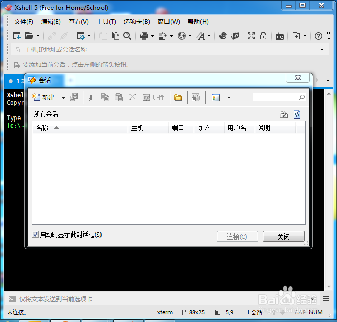Open the 工具(T) menu
Viewport: 337px width, 322px height.
pyautogui.click(x=106, y=22)
